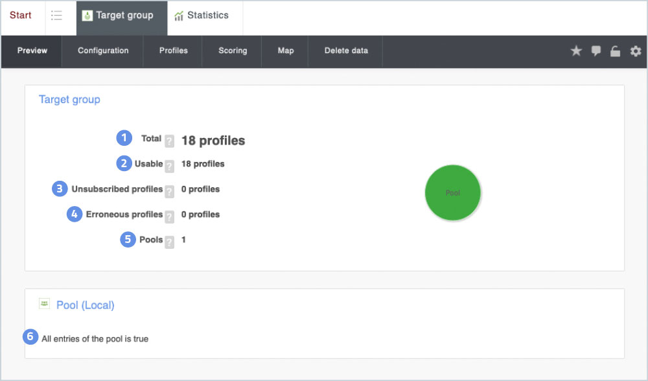Go to the Start page
Screen dimensions: 648x381
point(21,16)
